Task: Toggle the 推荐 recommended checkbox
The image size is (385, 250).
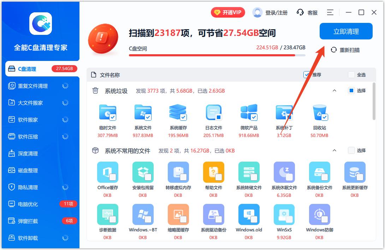Action: [307, 75]
